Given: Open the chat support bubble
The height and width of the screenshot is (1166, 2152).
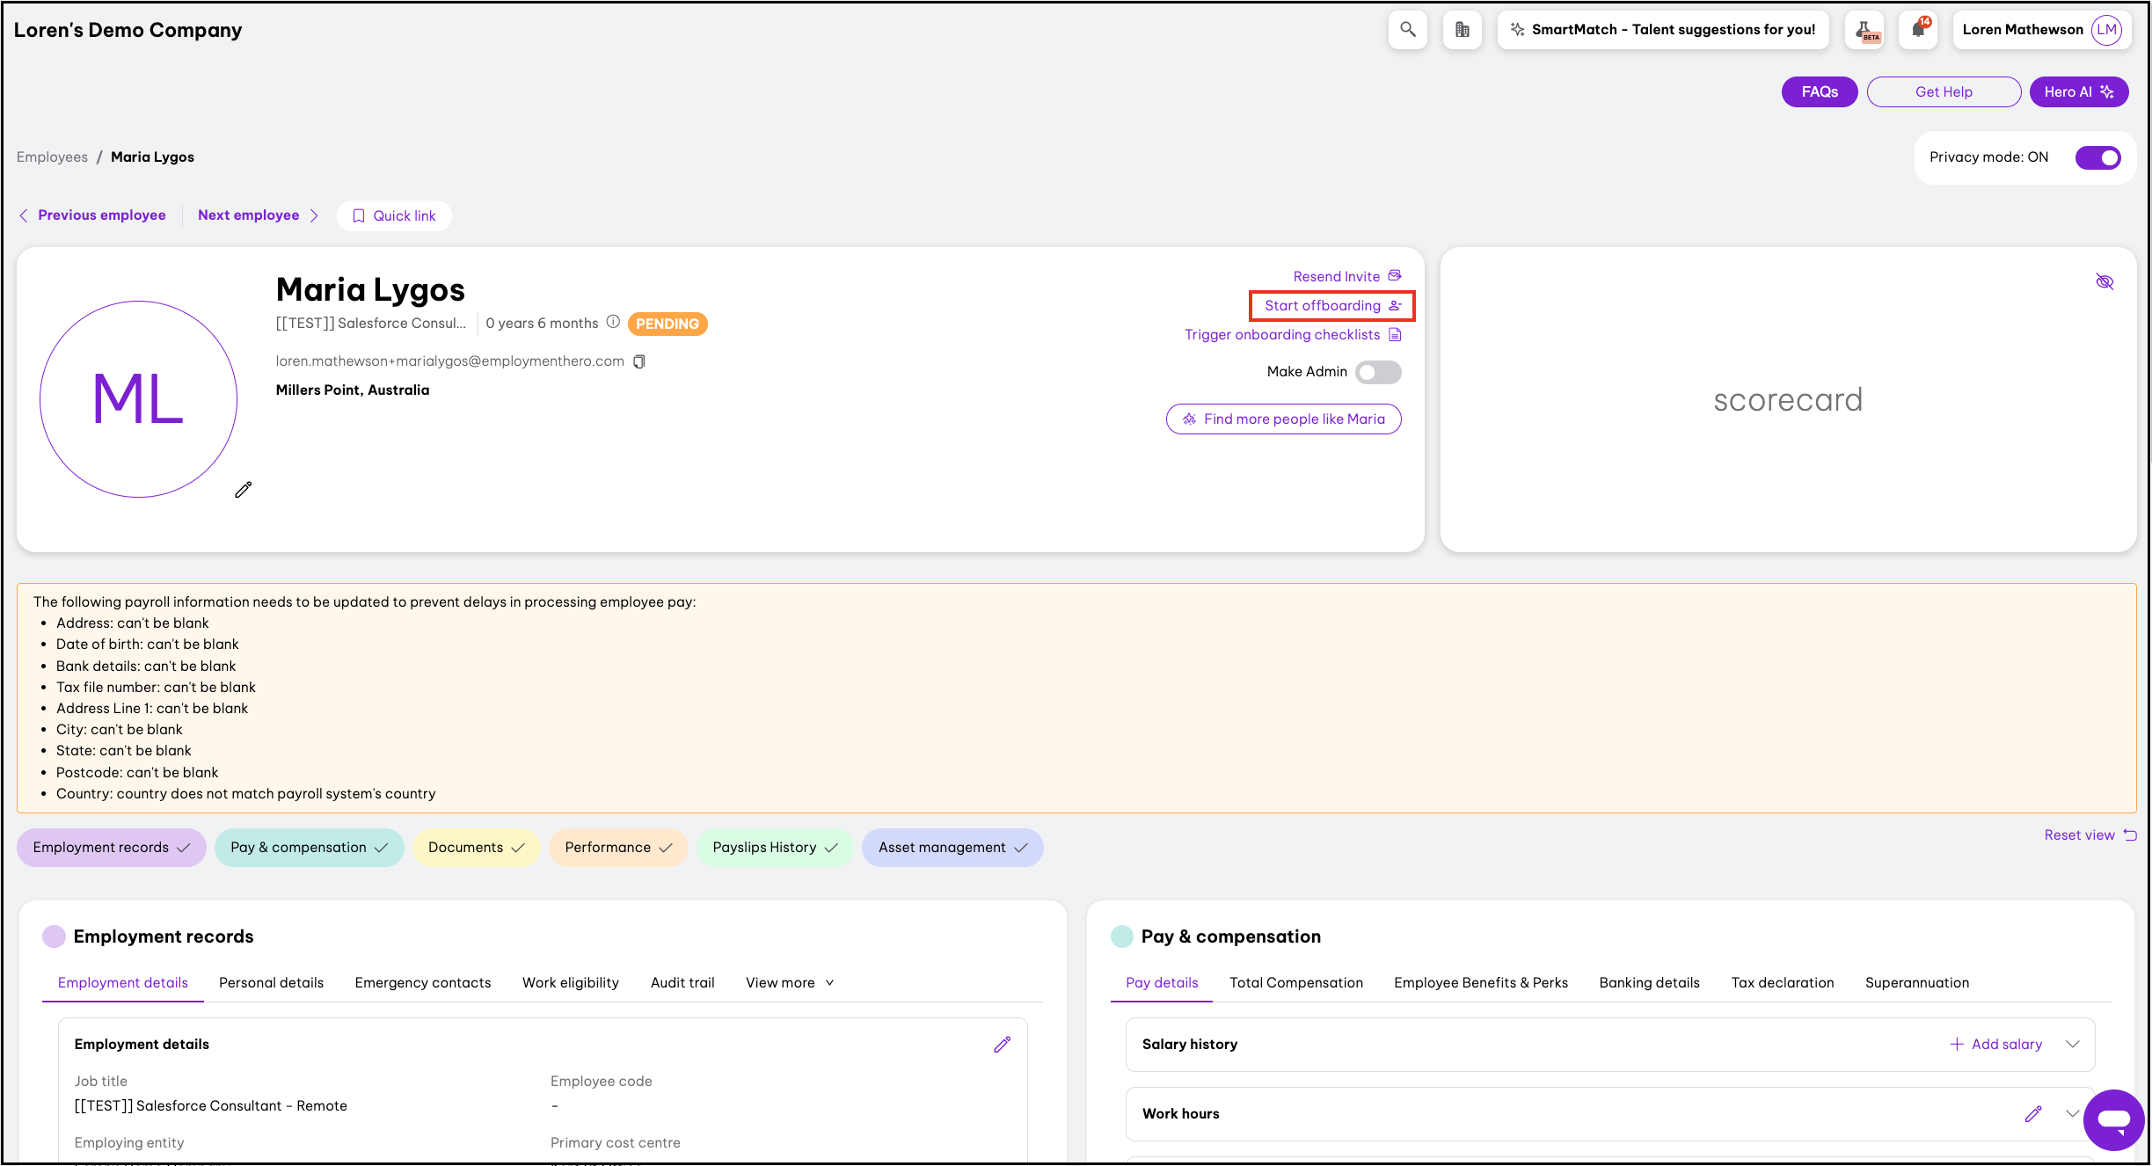Looking at the screenshot, I should [x=2112, y=1119].
